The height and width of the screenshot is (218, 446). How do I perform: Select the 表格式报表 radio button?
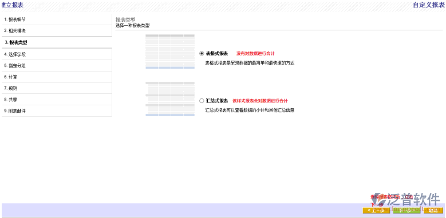pyautogui.click(x=202, y=53)
